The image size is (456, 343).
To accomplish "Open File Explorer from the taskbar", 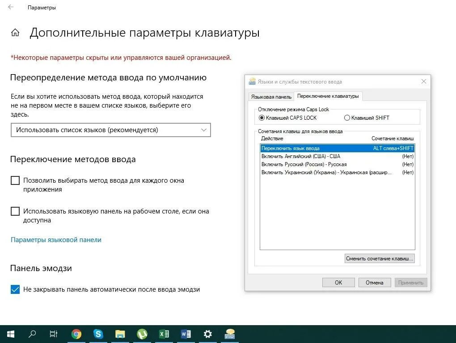I will point(120,334).
